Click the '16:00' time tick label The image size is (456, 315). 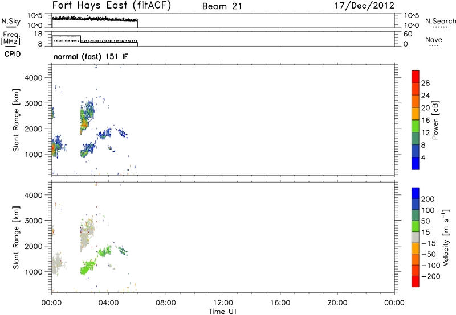pos(280,303)
